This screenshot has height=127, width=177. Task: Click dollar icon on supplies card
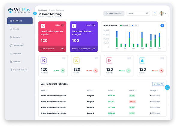click(x=43, y=26)
